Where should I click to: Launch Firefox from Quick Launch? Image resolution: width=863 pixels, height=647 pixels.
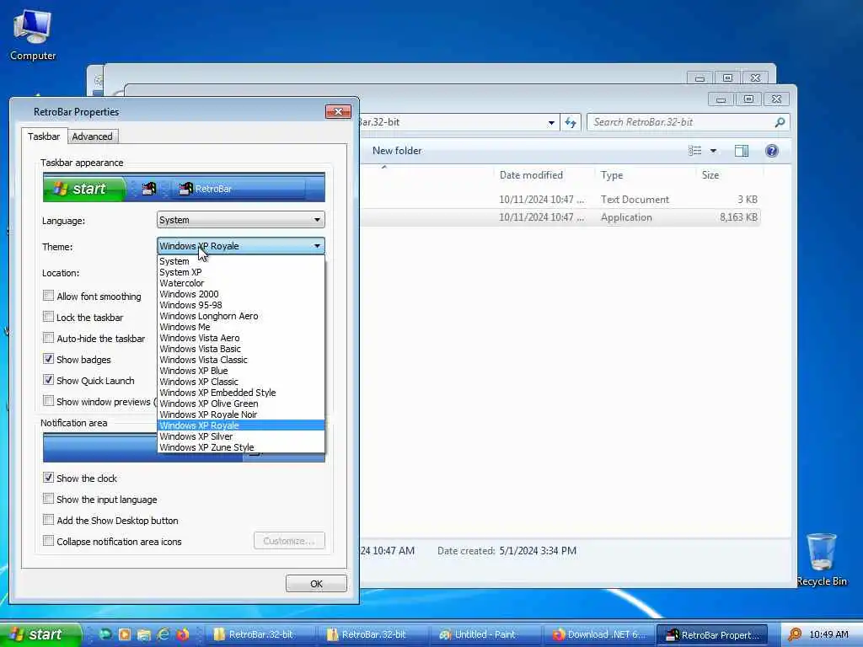click(183, 634)
